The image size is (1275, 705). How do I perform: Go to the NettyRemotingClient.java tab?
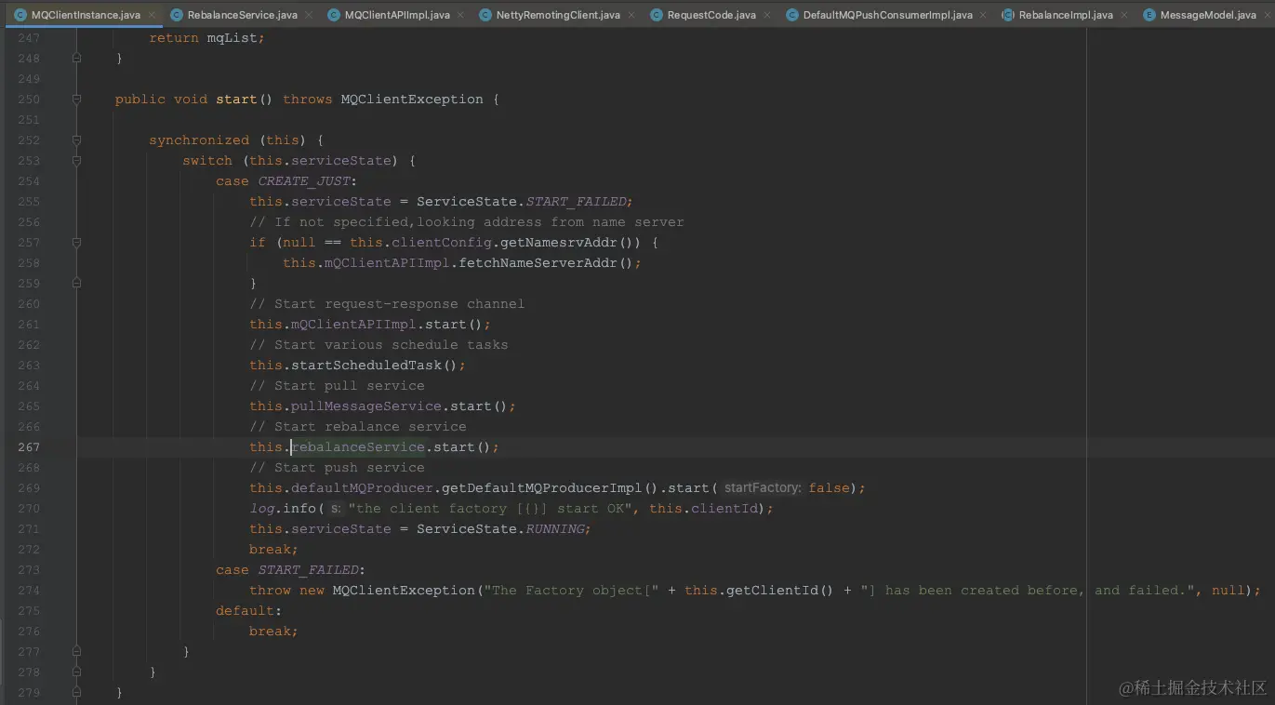[558, 15]
